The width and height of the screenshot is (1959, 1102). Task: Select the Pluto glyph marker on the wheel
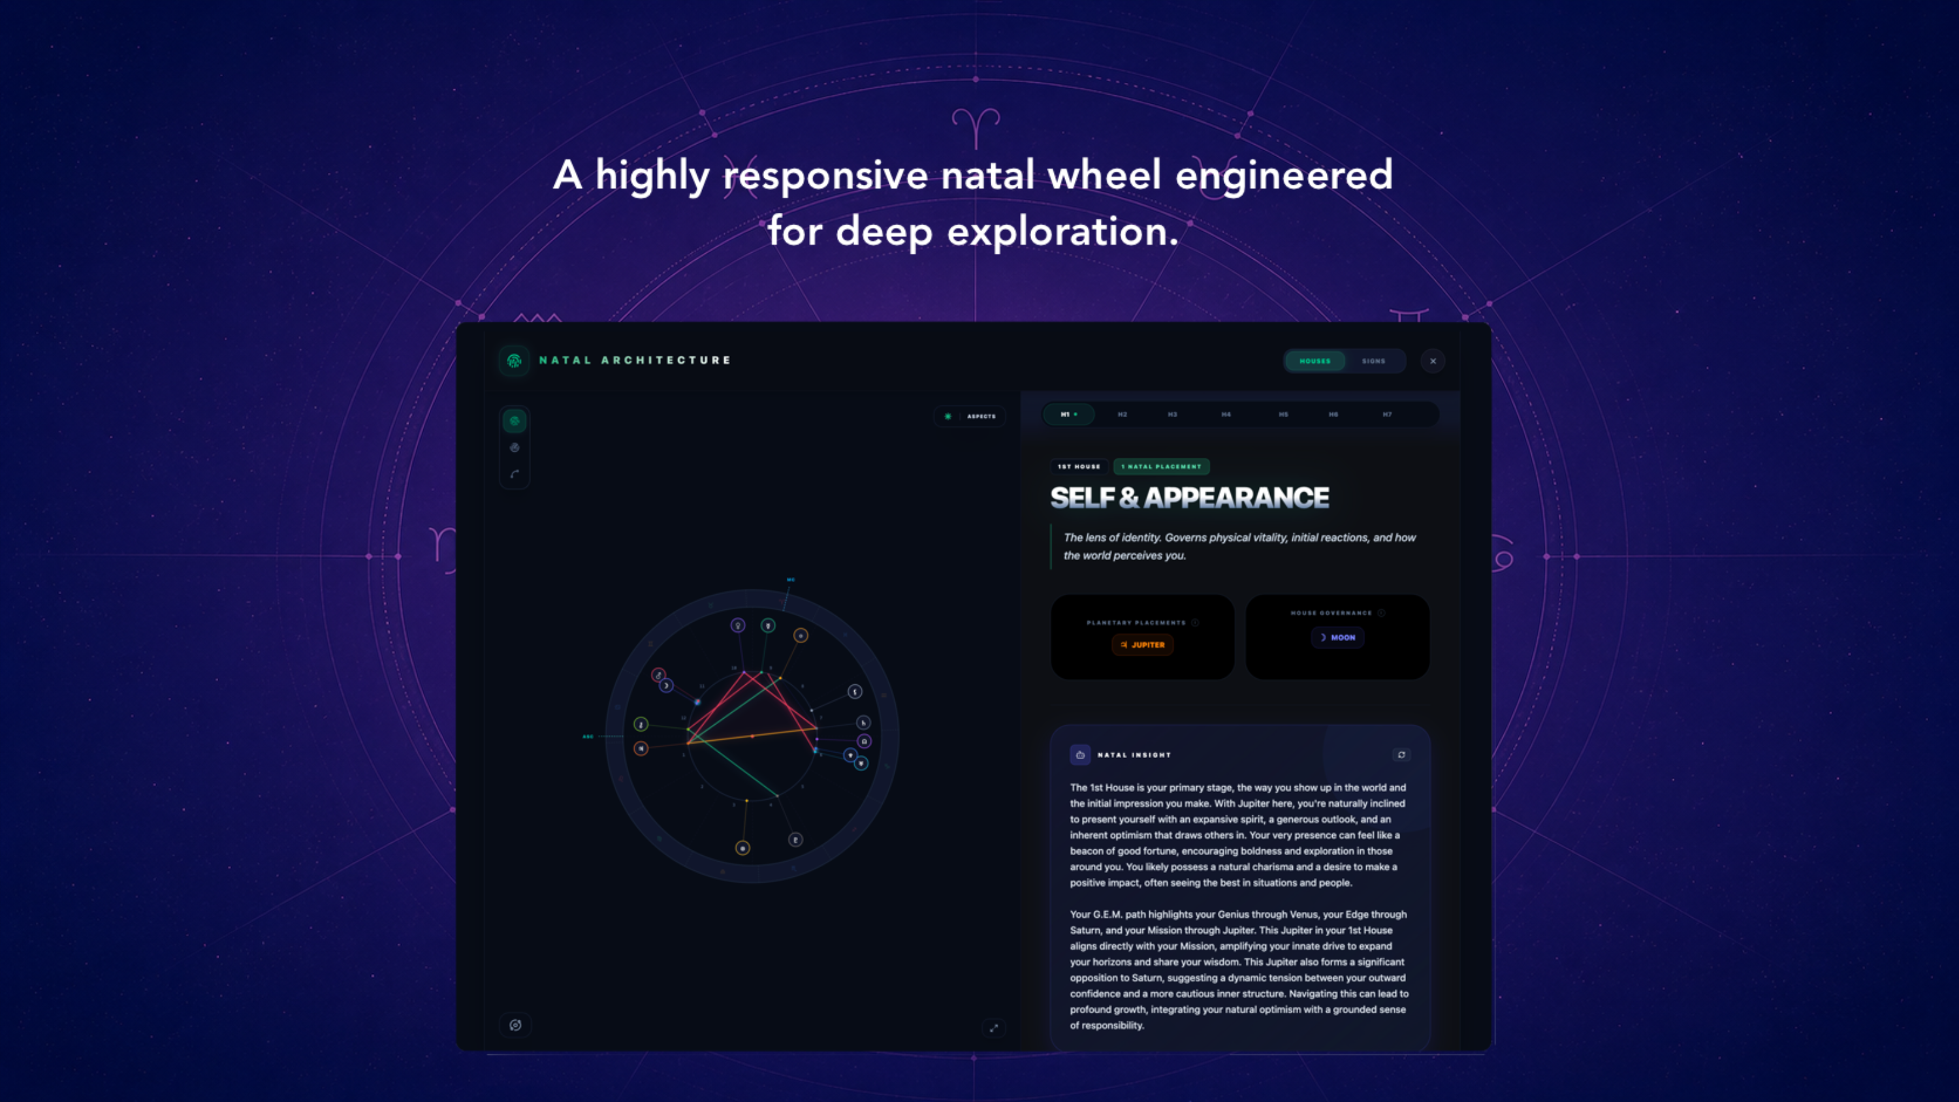[x=795, y=840]
